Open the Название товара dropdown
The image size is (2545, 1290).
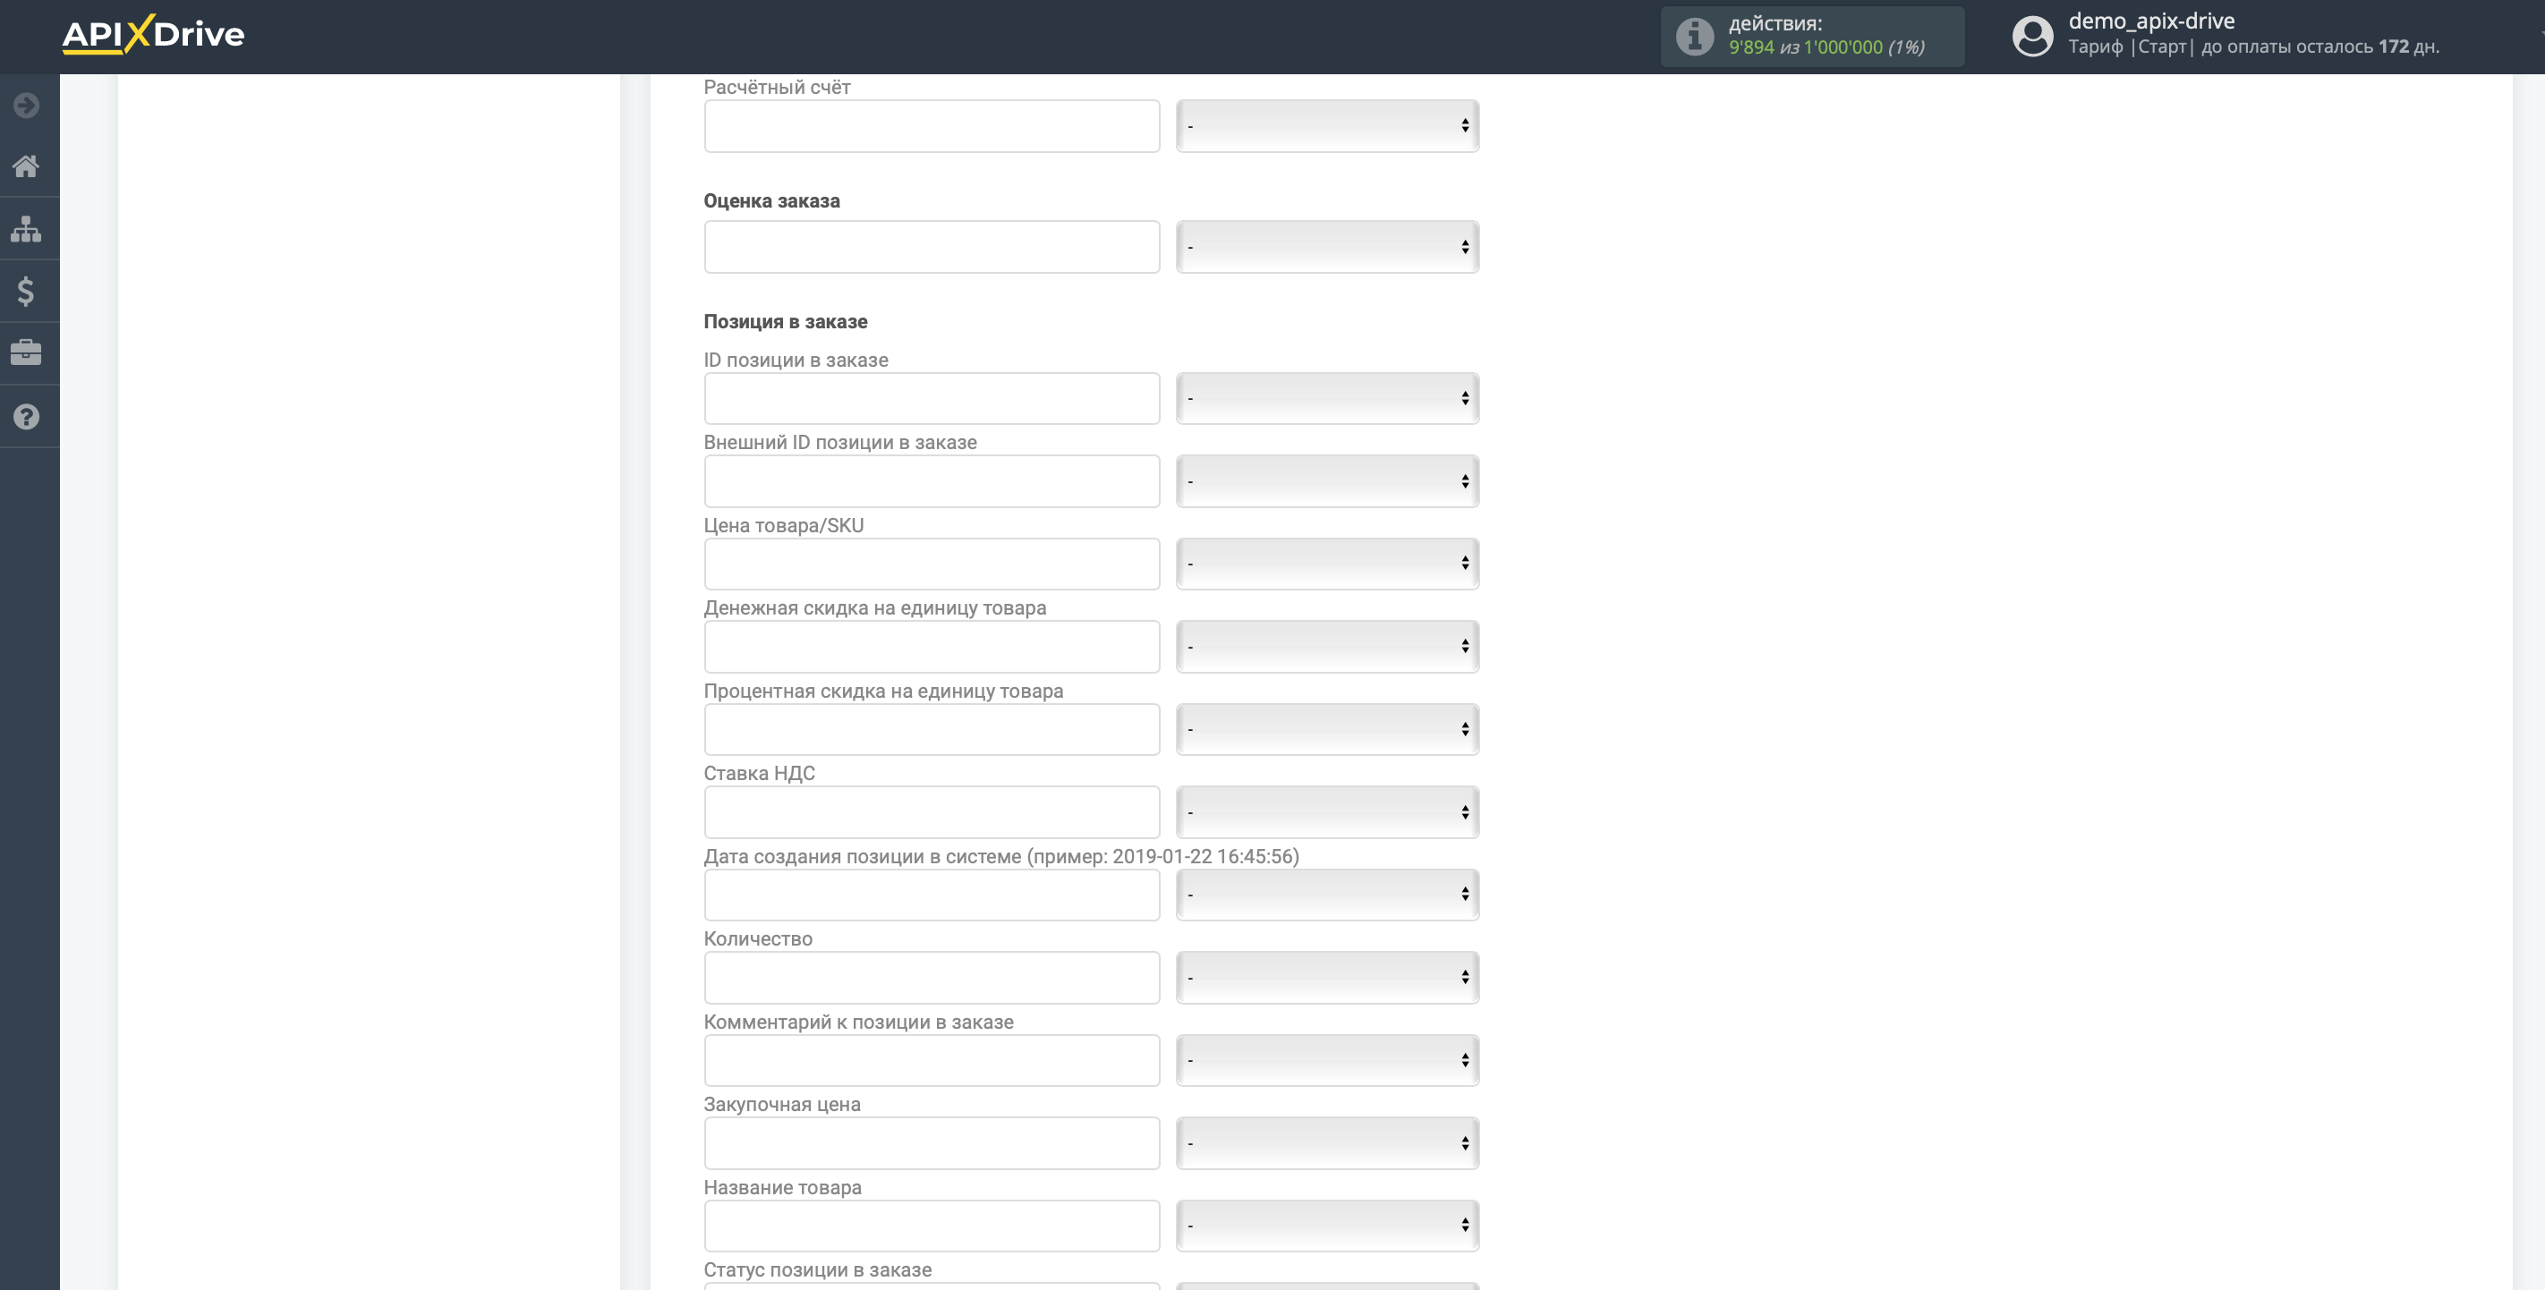pos(1327,1225)
